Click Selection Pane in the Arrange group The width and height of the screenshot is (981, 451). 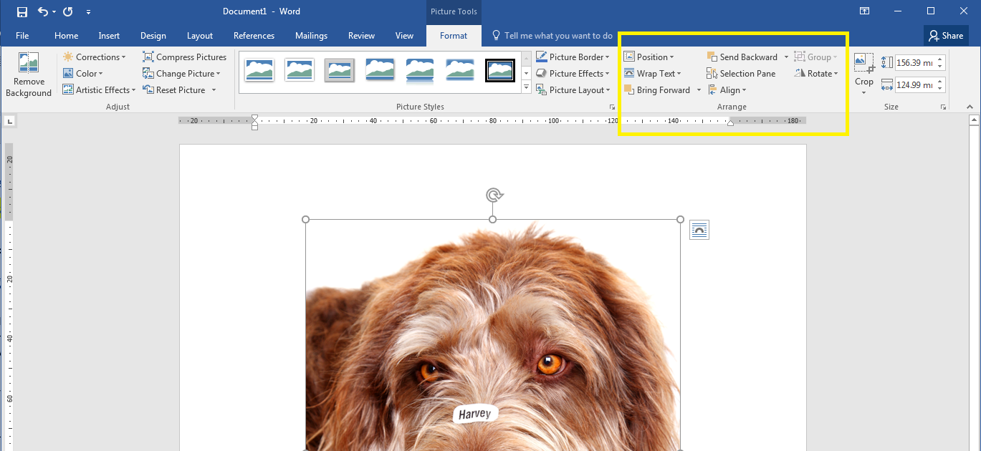tap(742, 73)
